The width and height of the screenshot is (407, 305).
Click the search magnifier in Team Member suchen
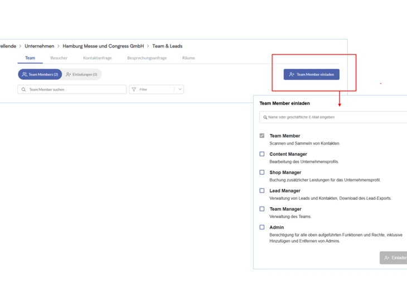click(x=23, y=90)
